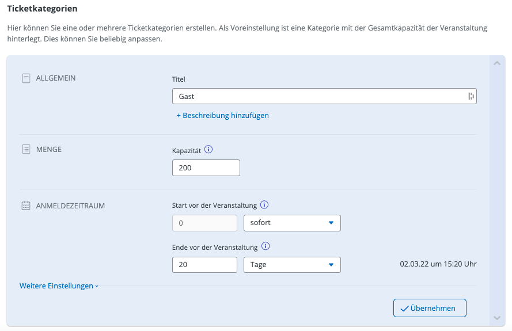
Task: Click the scrollbar down arrow
Action: pyautogui.click(x=497, y=318)
